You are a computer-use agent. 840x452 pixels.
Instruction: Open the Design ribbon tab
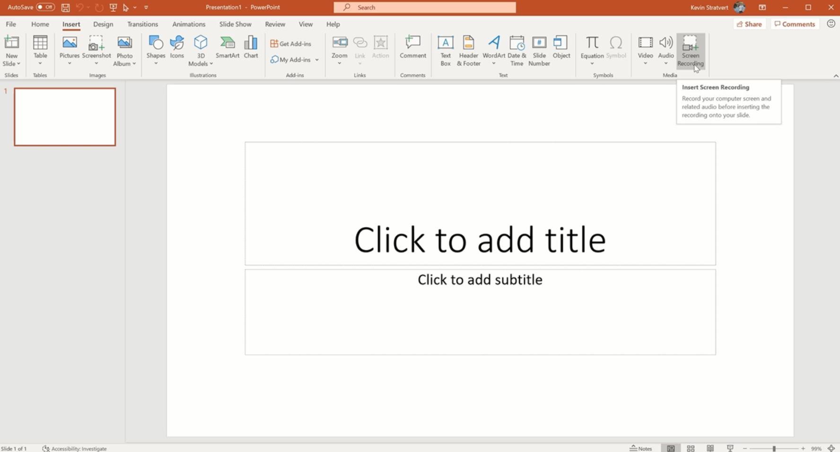point(103,24)
